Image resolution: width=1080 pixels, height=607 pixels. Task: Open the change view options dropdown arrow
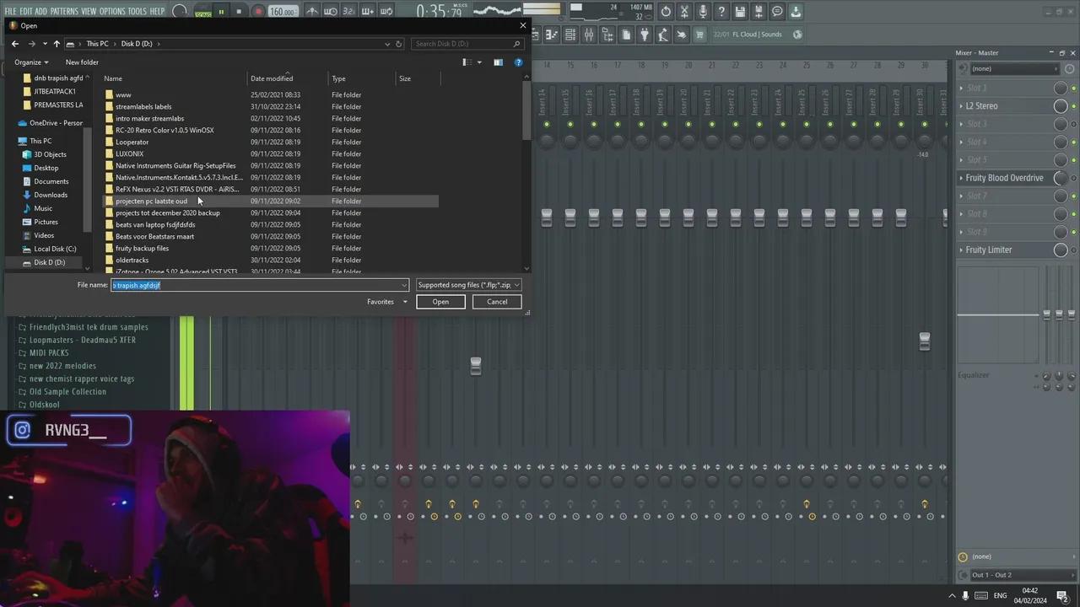(x=479, y=62)
